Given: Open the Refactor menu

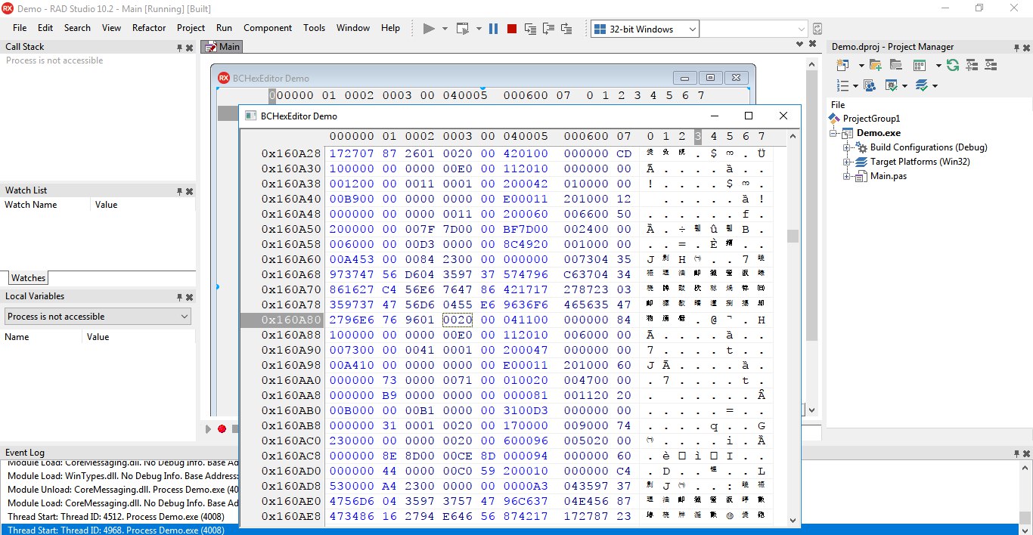Looking at the screenshot, I should point(149,28).
